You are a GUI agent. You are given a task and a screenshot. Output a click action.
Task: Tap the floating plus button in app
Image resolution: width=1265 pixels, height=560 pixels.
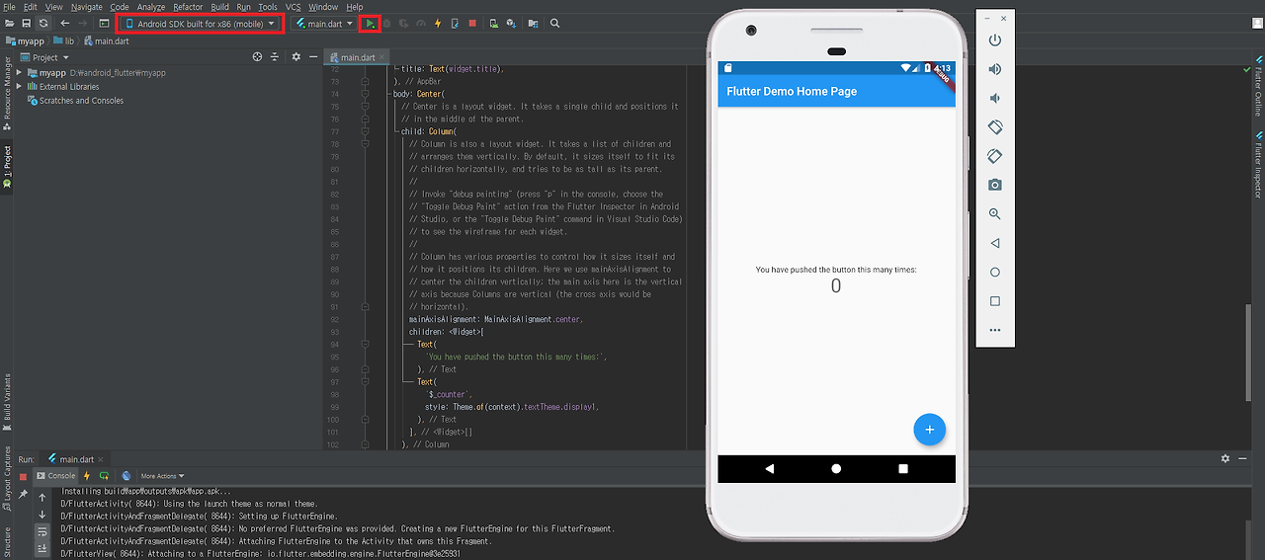[929, 430]
